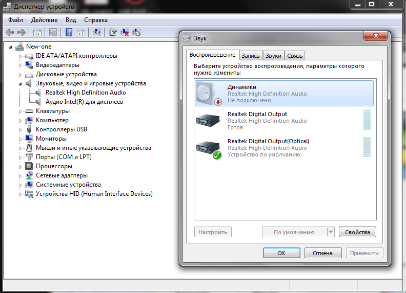
Task: Click the Порты (COM и LPT) icon
Action: pos(29,157)
